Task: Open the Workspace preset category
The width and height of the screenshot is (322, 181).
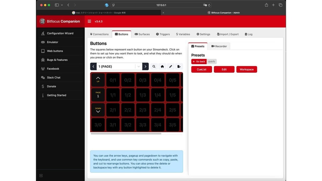Action: [247, 69]
